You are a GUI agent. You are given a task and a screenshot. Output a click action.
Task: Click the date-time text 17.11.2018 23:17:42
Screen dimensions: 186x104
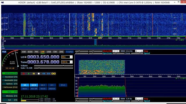[x=34, y=96]
